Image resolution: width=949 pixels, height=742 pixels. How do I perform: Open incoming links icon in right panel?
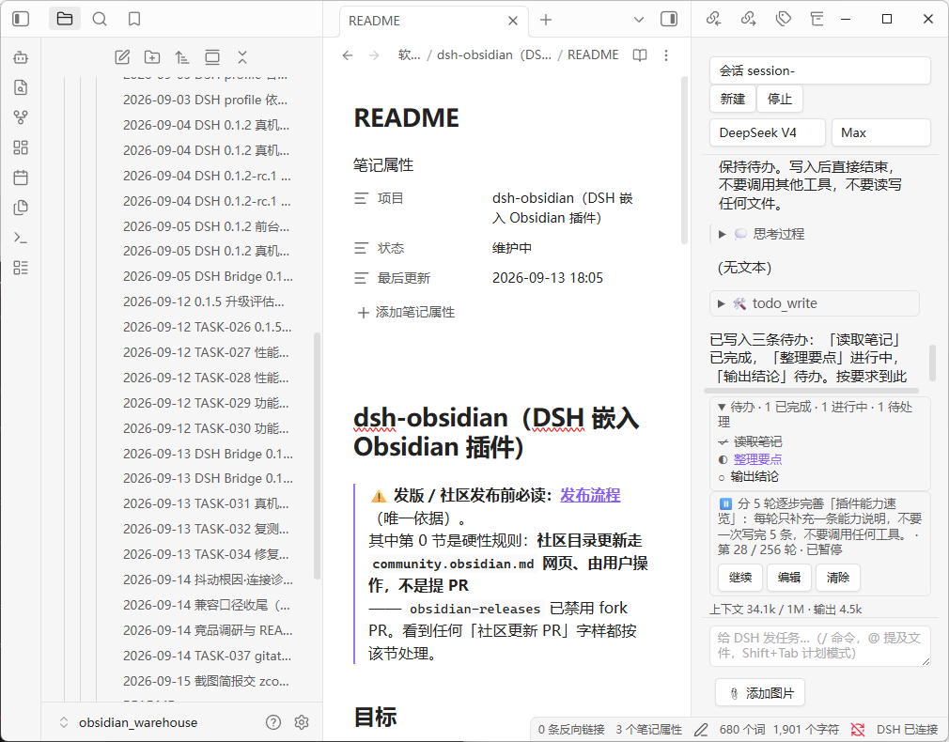click(713, 20)
